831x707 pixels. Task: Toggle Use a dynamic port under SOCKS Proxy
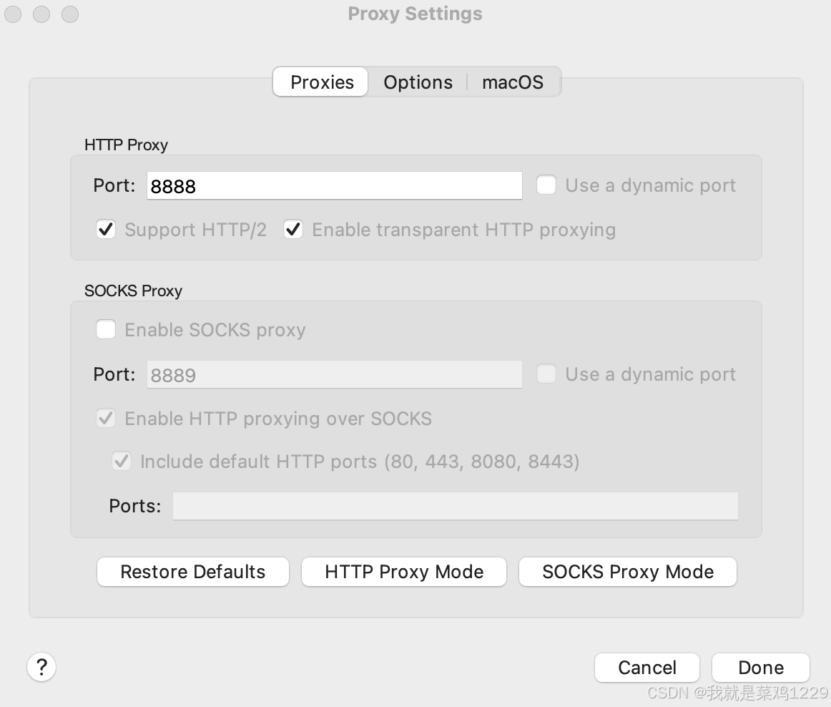[x=546, y=374]
